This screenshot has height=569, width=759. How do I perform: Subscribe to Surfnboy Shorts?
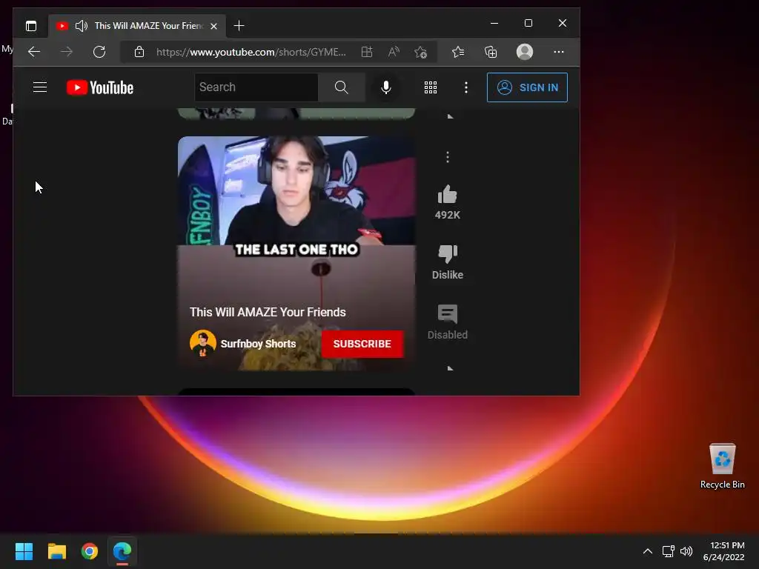click(x=362, y=344)
